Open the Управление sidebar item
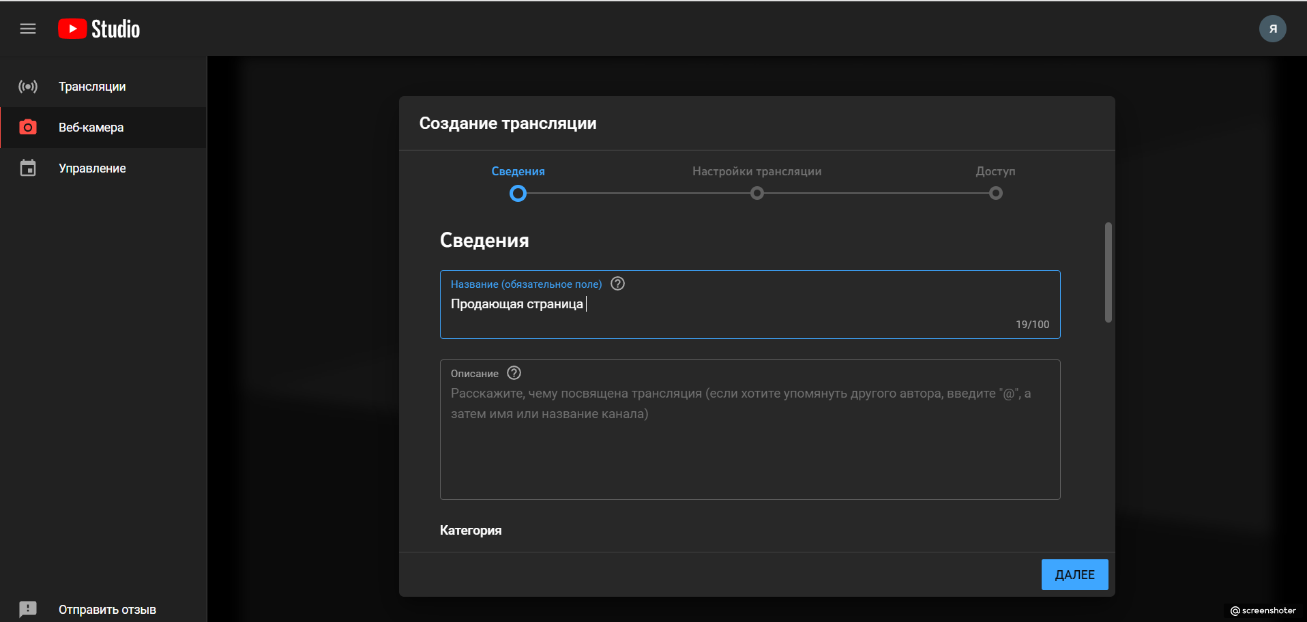 coord(92,168)
